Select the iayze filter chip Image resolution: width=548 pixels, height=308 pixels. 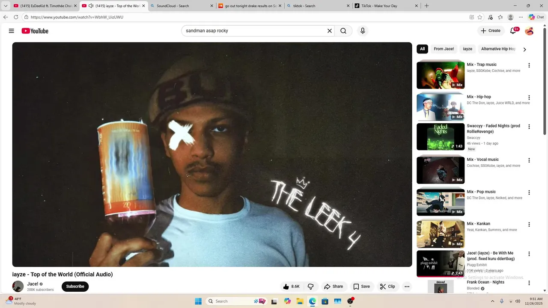[x=468, y=49]
